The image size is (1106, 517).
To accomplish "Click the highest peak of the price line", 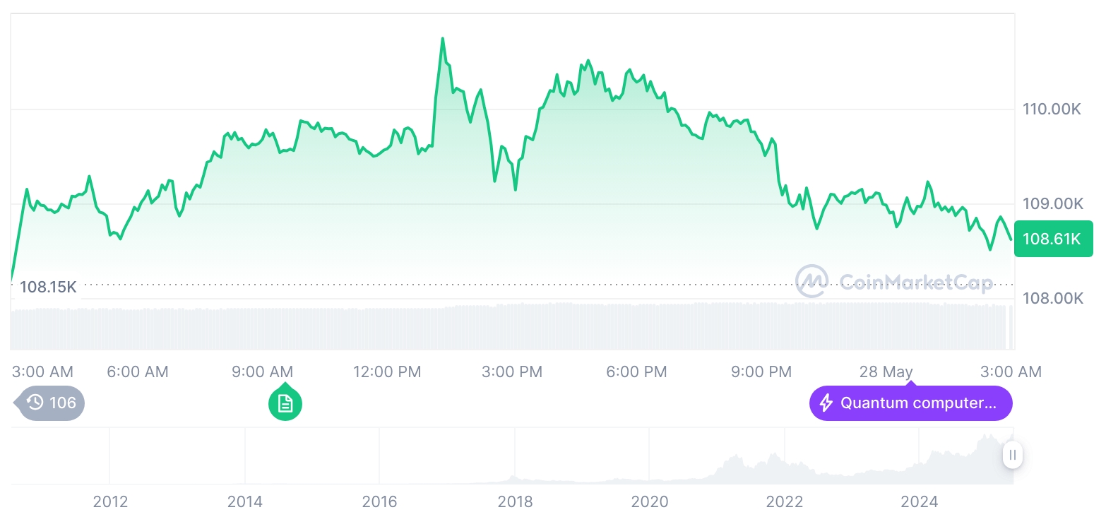I will coord(443,39).
